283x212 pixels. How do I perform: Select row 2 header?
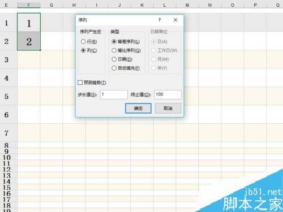point(7,41)
